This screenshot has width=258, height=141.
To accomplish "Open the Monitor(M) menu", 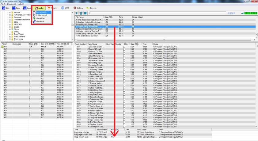I will point(12,4).
